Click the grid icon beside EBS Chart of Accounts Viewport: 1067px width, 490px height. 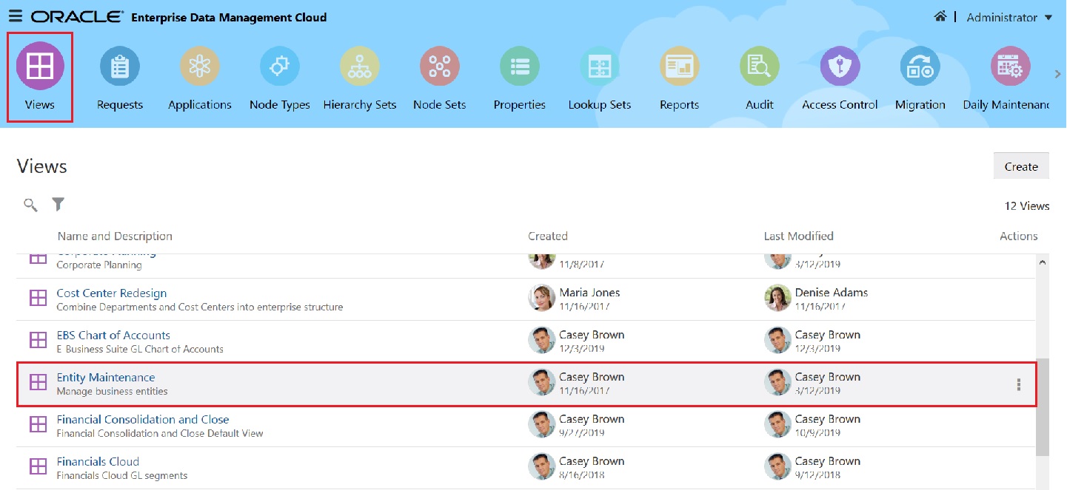[38, 341]
